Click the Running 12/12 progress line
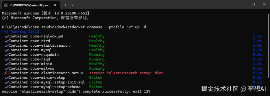This screenshot has width=270, height=96. click(x=20, y=32)
